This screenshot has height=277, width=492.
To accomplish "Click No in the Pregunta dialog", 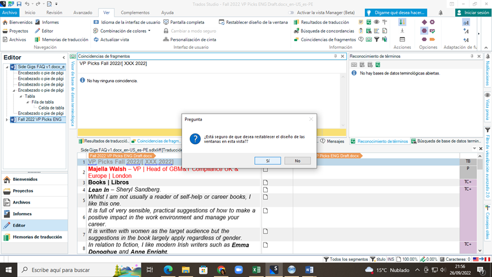I will pos(298,161).
